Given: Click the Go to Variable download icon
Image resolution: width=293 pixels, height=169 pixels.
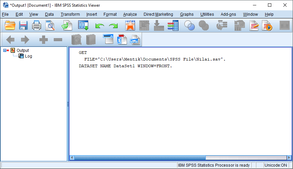Looking at the screenshot, I should pos(159,25).
